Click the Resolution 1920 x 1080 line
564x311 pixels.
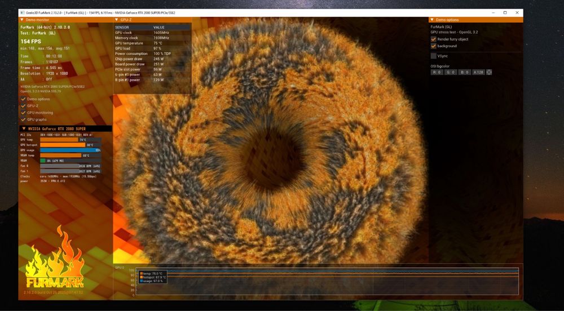pos(43,74)
